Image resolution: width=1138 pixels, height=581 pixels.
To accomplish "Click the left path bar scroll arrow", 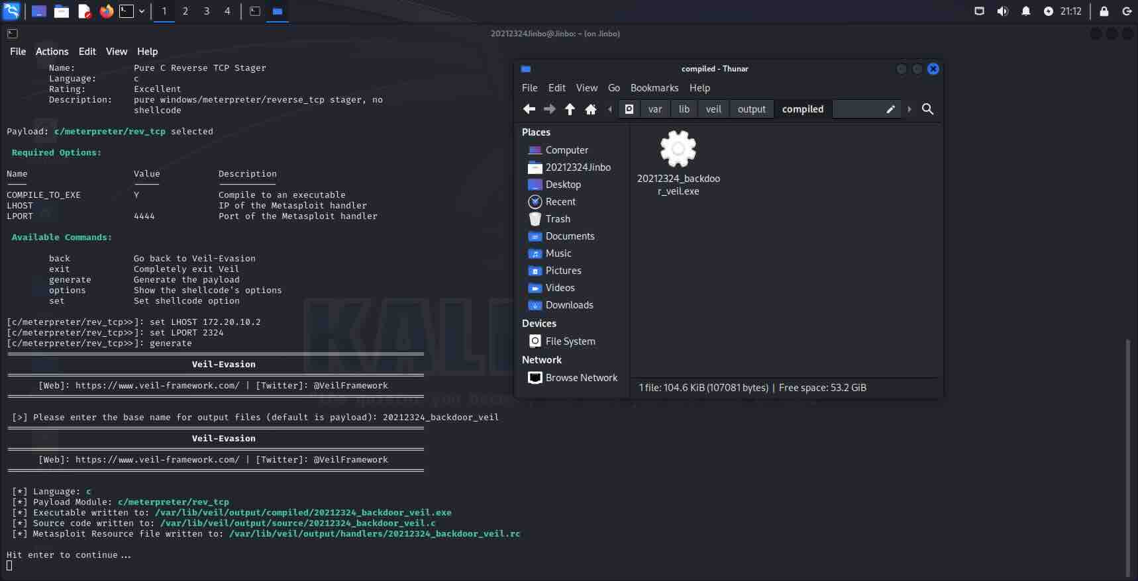I will point(610,109).
